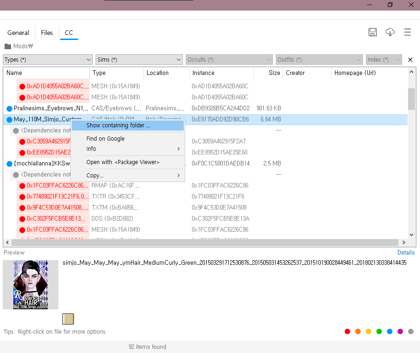Viewport: 420px width, 353px height.
Task: Click blue dot beside May_110M_Simjo_Custom row
Action: click(x=9, y=120)
